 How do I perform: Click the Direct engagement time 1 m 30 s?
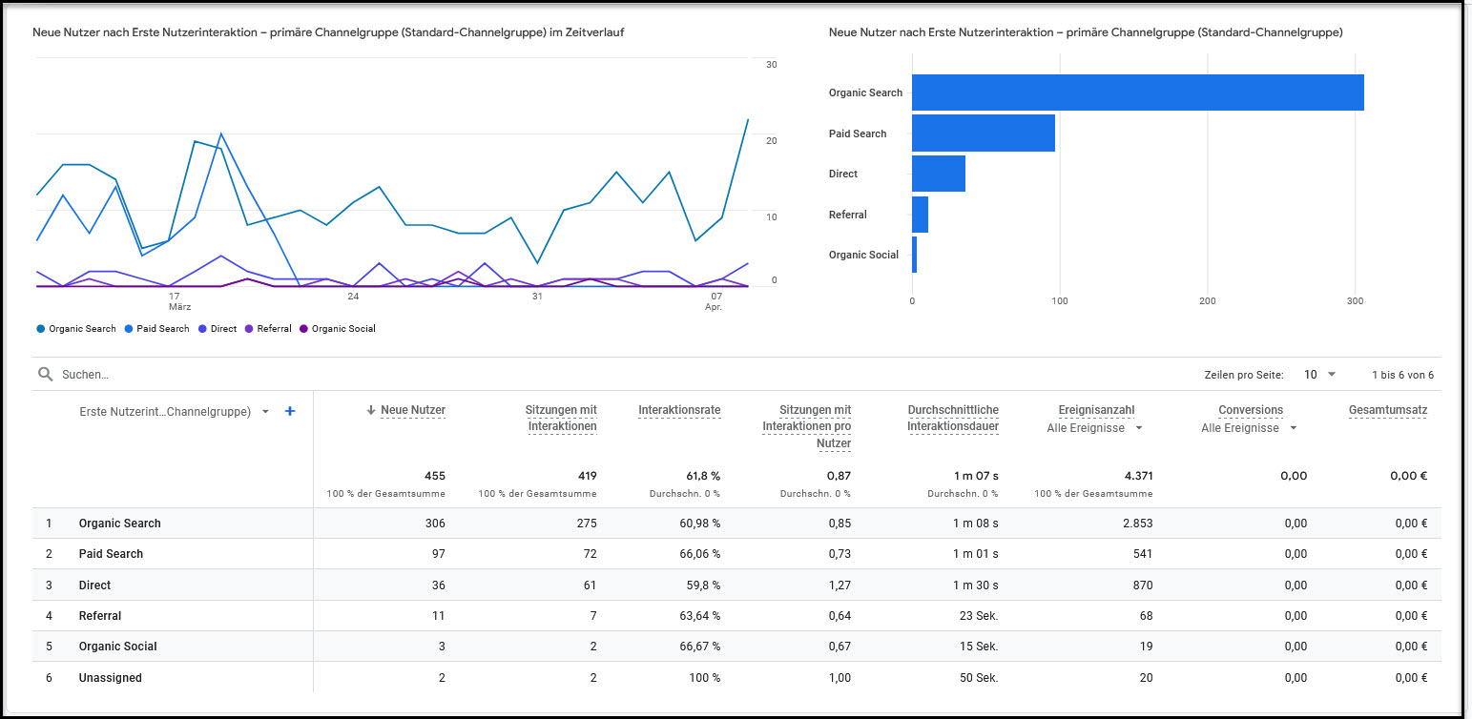[976, 585]
